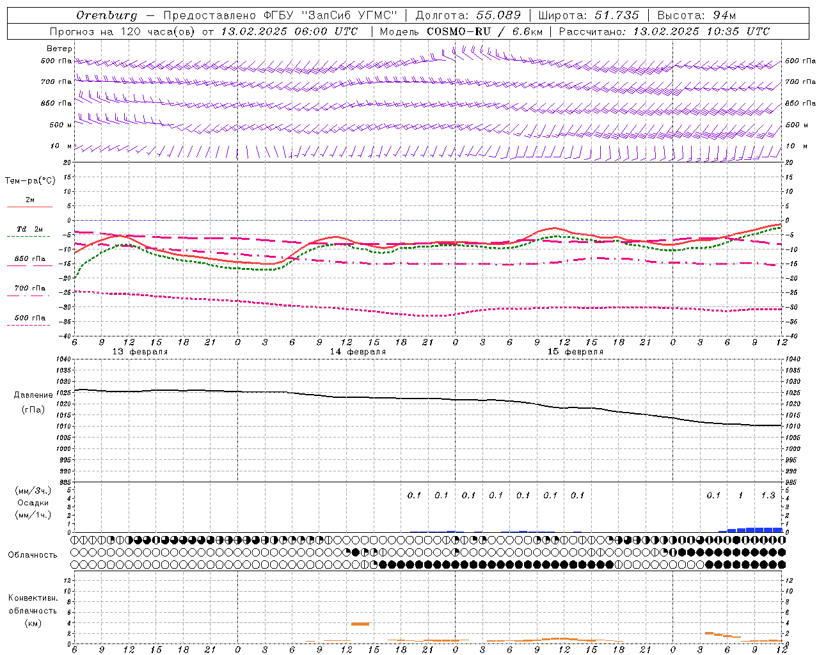819x655 pixels.
Task: Click the Давление pressure panel label
Action: pyautogui.click(x=33, y=395)
